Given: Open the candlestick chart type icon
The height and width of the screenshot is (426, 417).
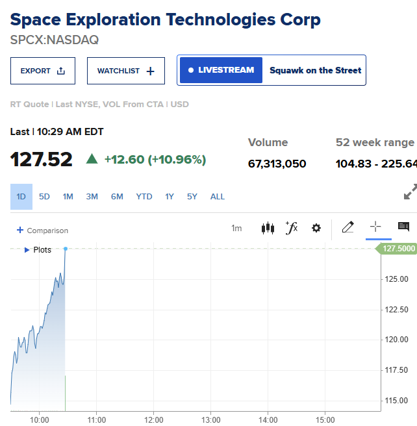Looking at the screenshot, I should click(268, 228).
